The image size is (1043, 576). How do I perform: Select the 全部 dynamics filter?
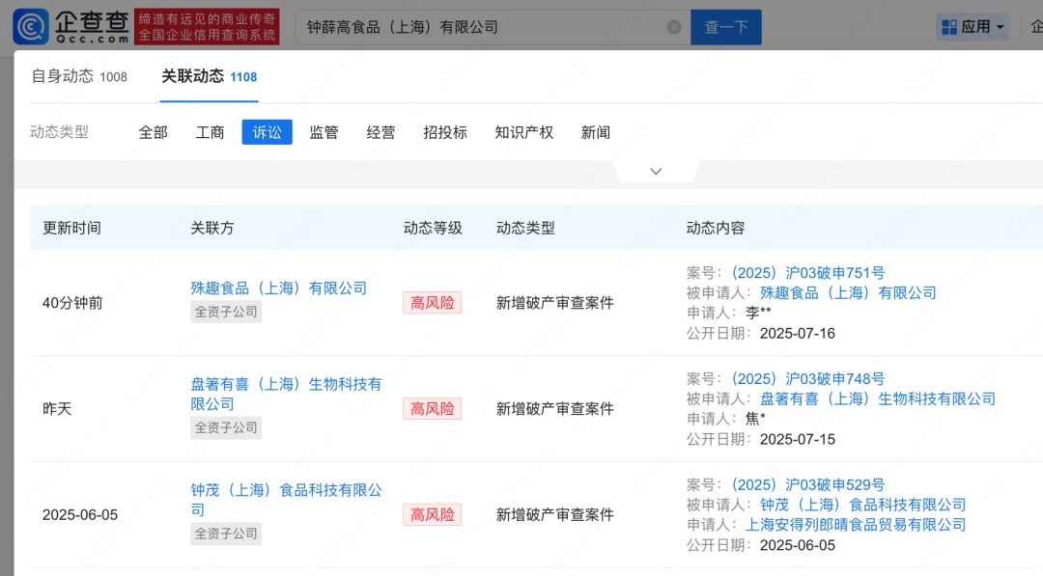pos(152,132)
